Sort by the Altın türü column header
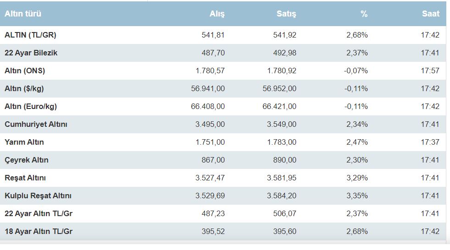 click(x=23, y=14)
